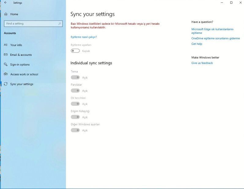Click the Access work or school briefcase icon

tap(6, 74)
